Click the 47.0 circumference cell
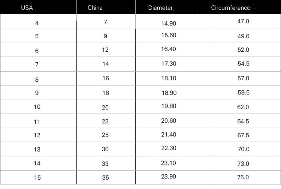Viewport: 281px width, 189px height. coord(243,21)
